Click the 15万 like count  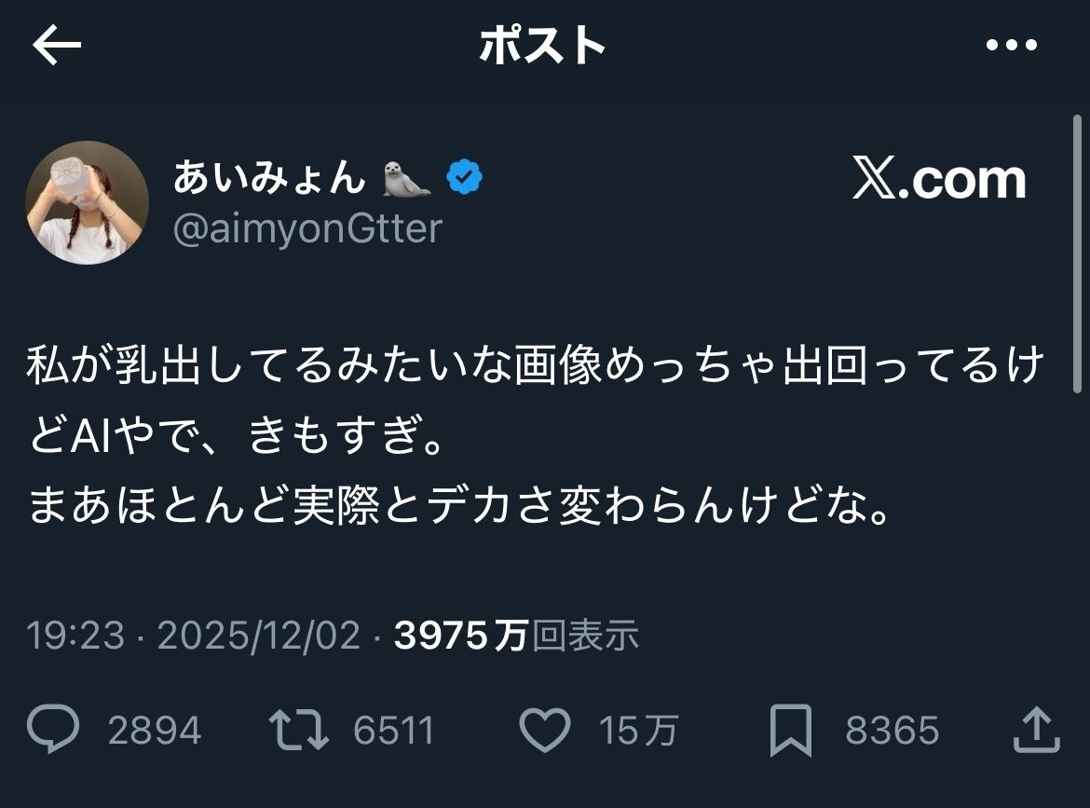tap(638, 731)
